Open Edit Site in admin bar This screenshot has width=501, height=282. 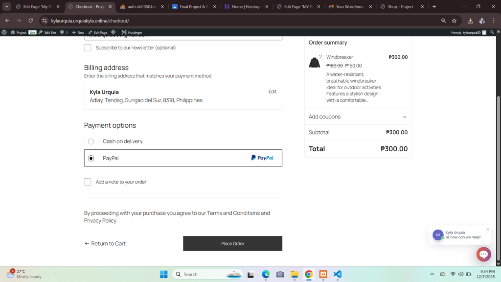click(x=47, y=32)
